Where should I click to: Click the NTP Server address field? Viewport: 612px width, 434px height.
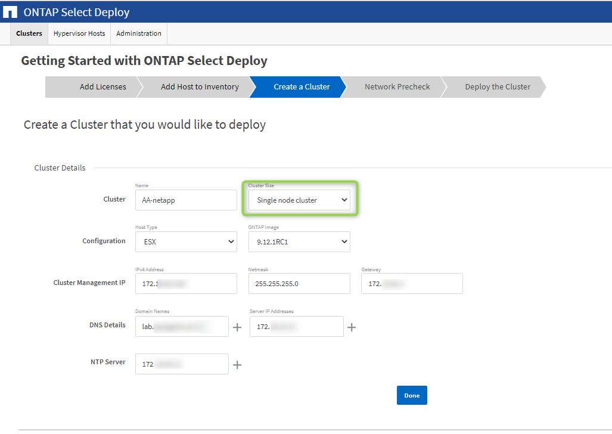(182, 364)
